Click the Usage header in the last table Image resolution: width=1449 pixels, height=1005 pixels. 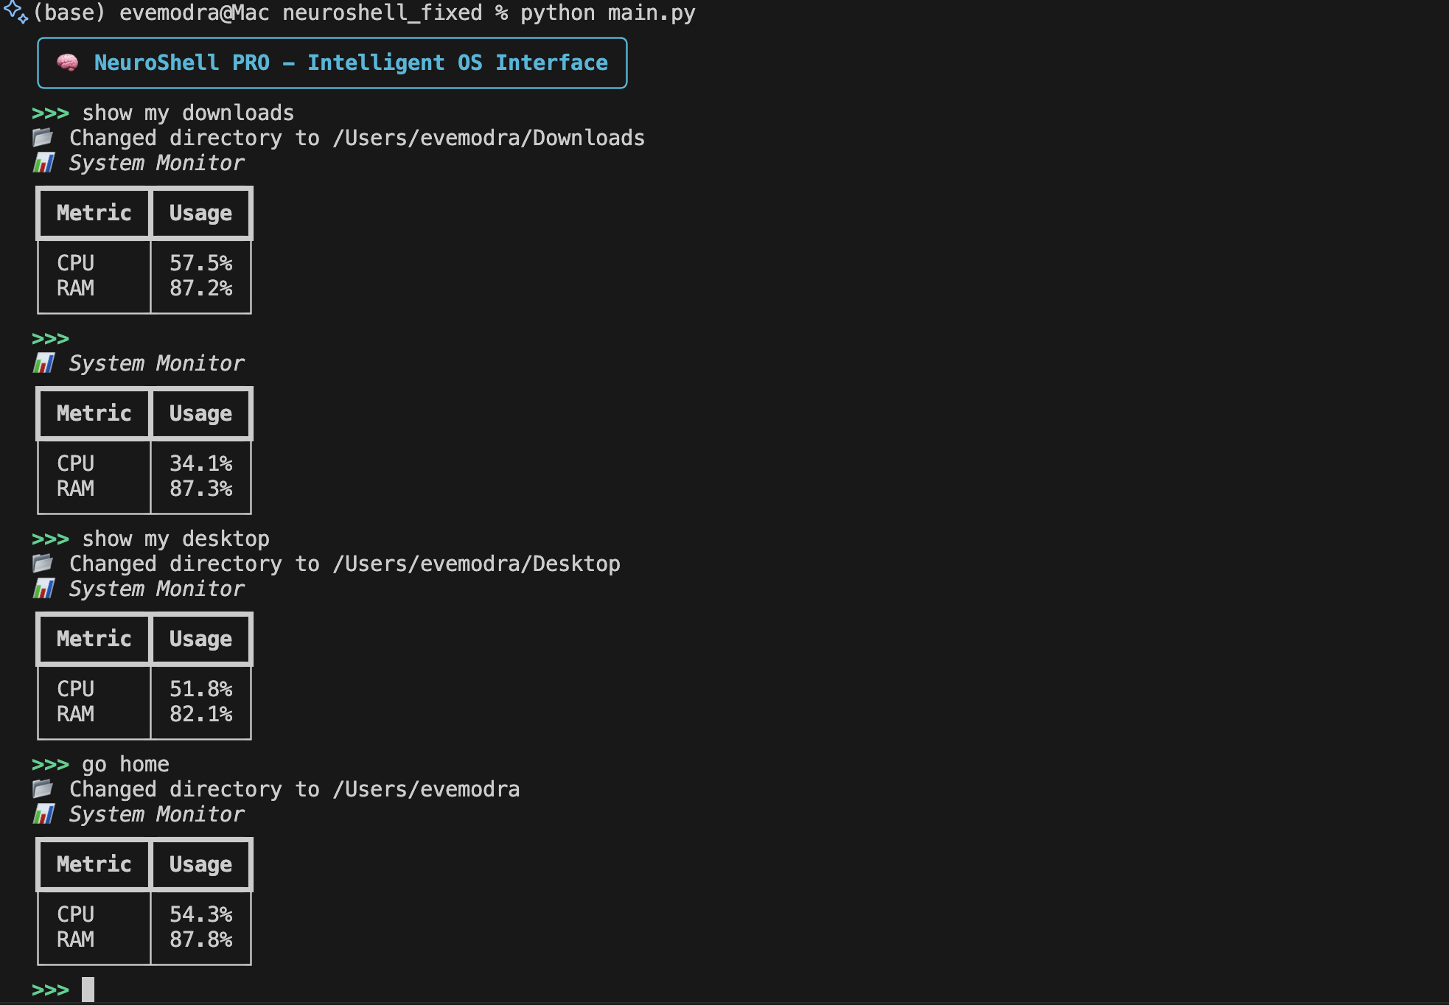(200, 864)
